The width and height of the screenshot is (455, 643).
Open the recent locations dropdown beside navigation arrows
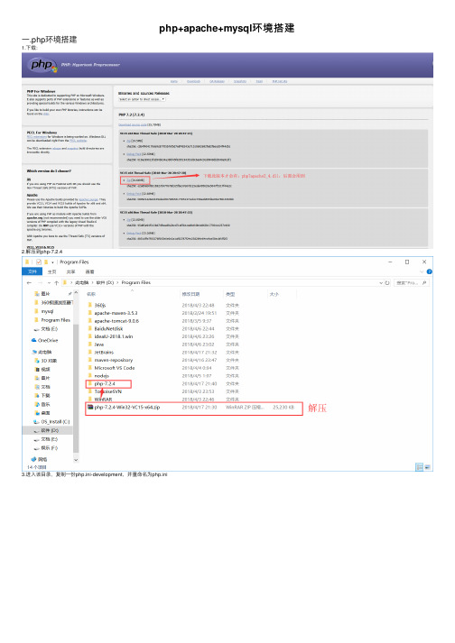point(49,282)
